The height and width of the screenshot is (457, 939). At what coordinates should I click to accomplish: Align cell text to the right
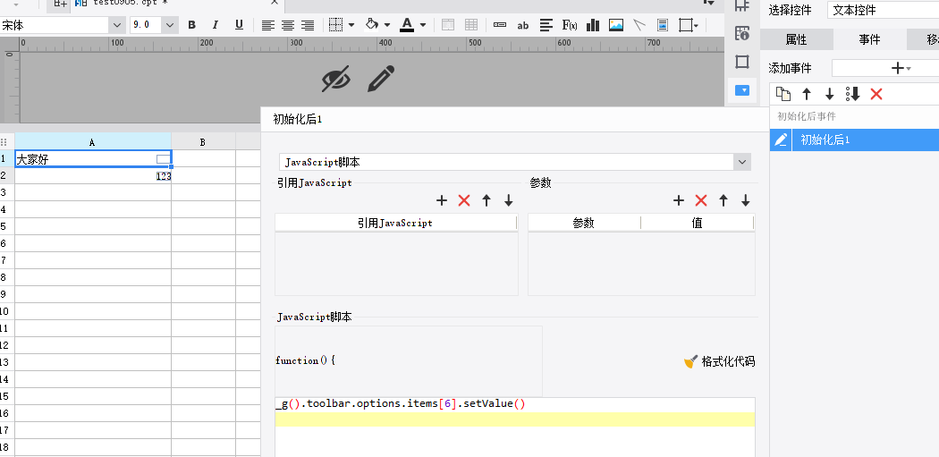308,25
